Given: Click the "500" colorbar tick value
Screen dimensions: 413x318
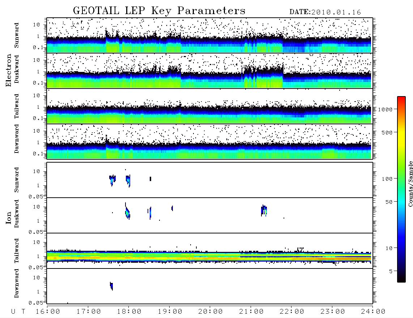Looking at the screenshot, I should [x=387, y=132].
